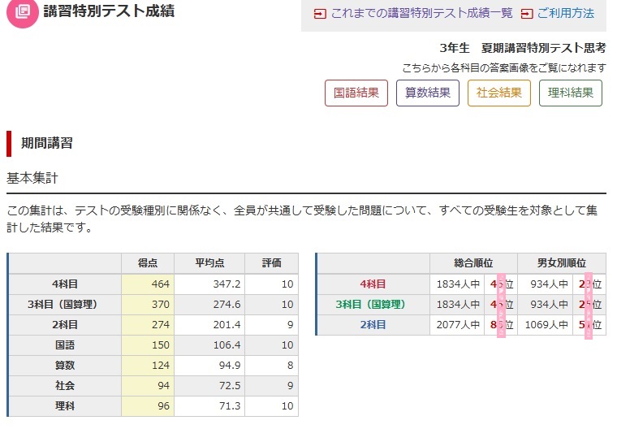The image size is (617, 429).
Task: Open the ご利用方法 link
Action: pos(566,13)
